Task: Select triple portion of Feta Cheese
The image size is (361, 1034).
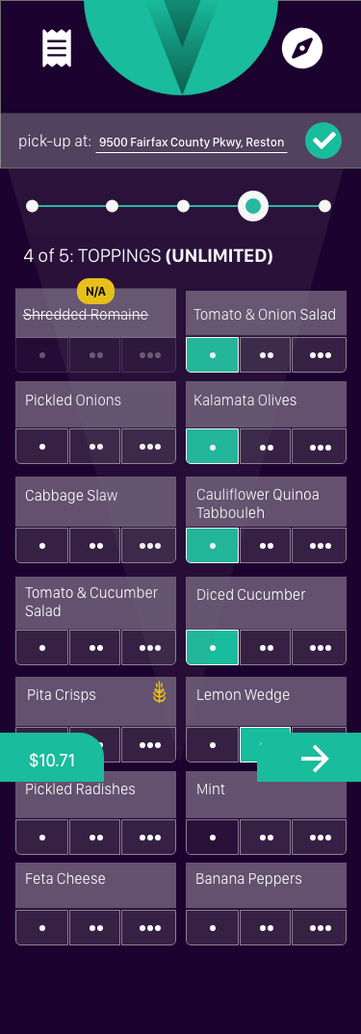Action: (x=149, y=928)
